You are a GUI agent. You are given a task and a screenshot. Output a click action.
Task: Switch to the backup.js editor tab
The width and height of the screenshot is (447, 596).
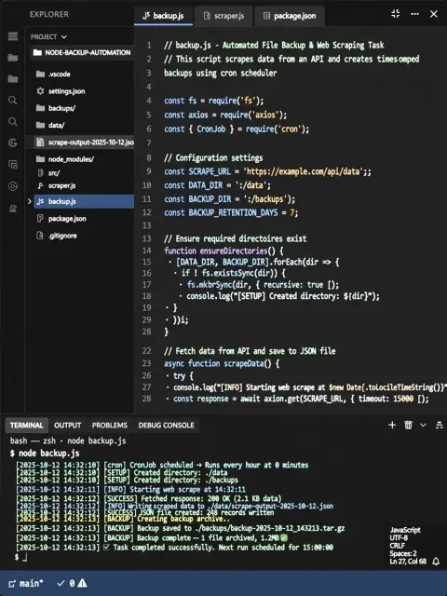(164, 16)
